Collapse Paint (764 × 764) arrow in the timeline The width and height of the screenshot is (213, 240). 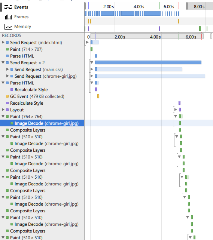pos(176,116)
